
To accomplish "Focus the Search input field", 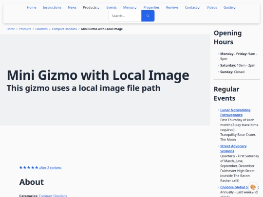I will pos(125,16).
